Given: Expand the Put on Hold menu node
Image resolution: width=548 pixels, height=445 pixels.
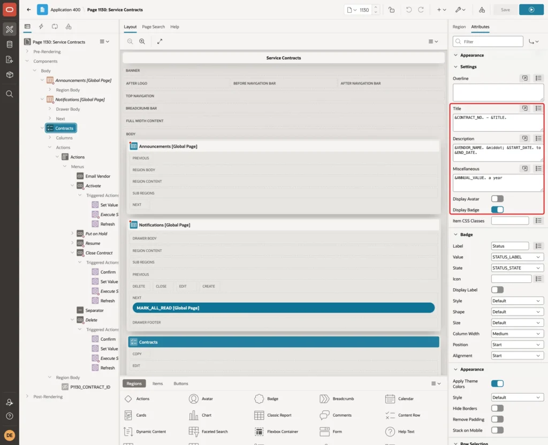Looking at the screenshot, I should tap(72, 233).
